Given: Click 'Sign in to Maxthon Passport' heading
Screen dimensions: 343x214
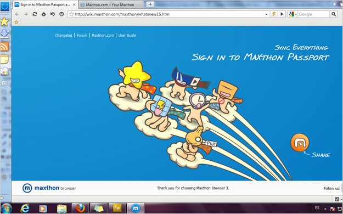Looking at the screenshot, I should click(x=260, y=57).
